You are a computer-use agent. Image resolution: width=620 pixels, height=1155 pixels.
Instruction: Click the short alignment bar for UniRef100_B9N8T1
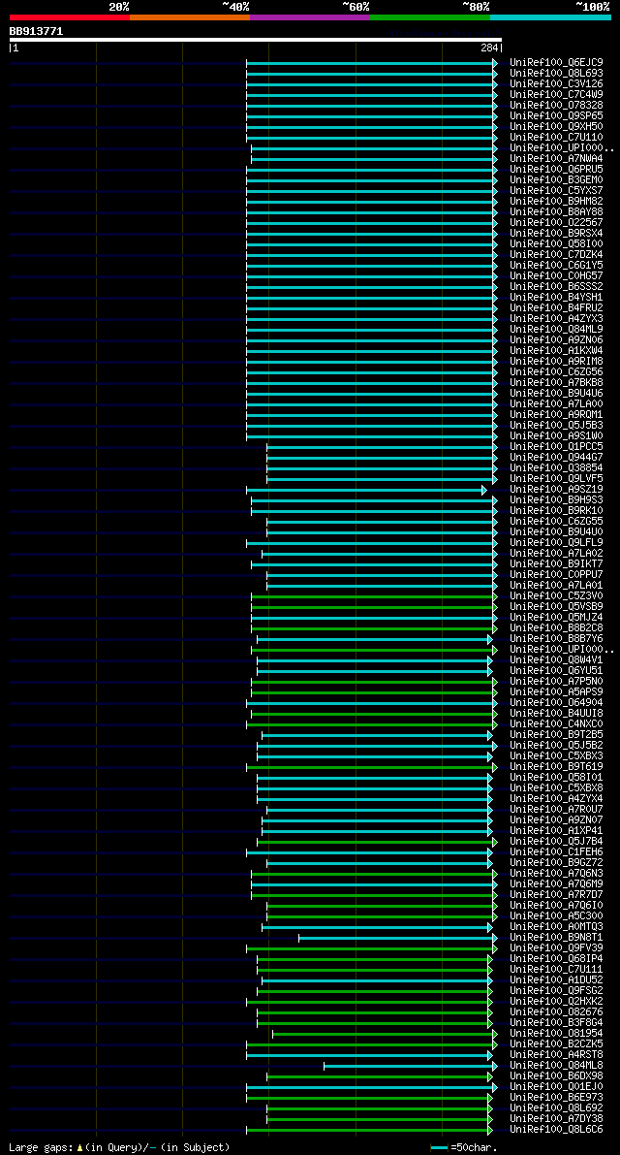[398, 939]
